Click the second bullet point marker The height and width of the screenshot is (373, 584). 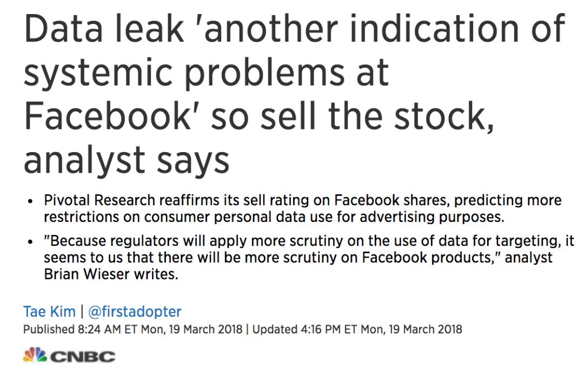(31, 241)
